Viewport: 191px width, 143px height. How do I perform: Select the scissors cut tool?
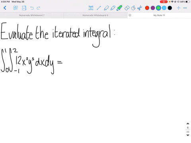coord(140,8)
